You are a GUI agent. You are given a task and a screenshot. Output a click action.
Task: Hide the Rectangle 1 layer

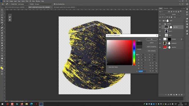160,43
